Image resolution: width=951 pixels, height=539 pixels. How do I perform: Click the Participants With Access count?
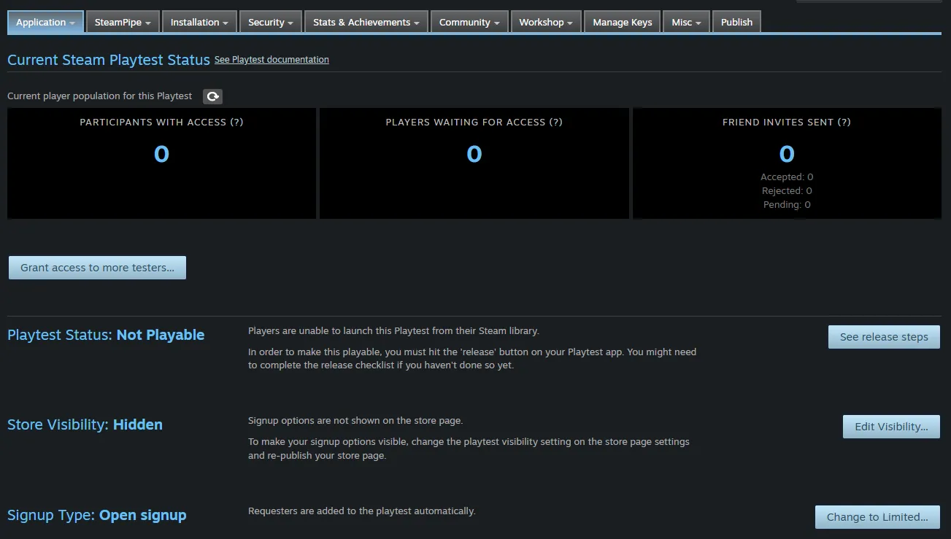[x=161, y=154]
